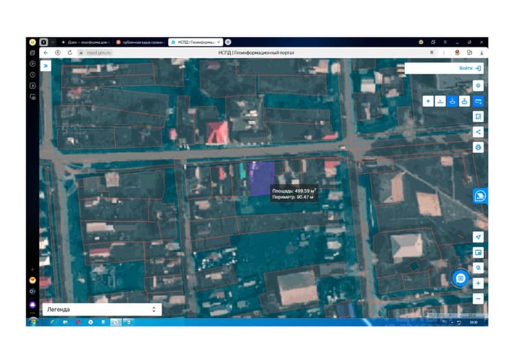
Task: Open the share map icon
Action: pos(478,132)
